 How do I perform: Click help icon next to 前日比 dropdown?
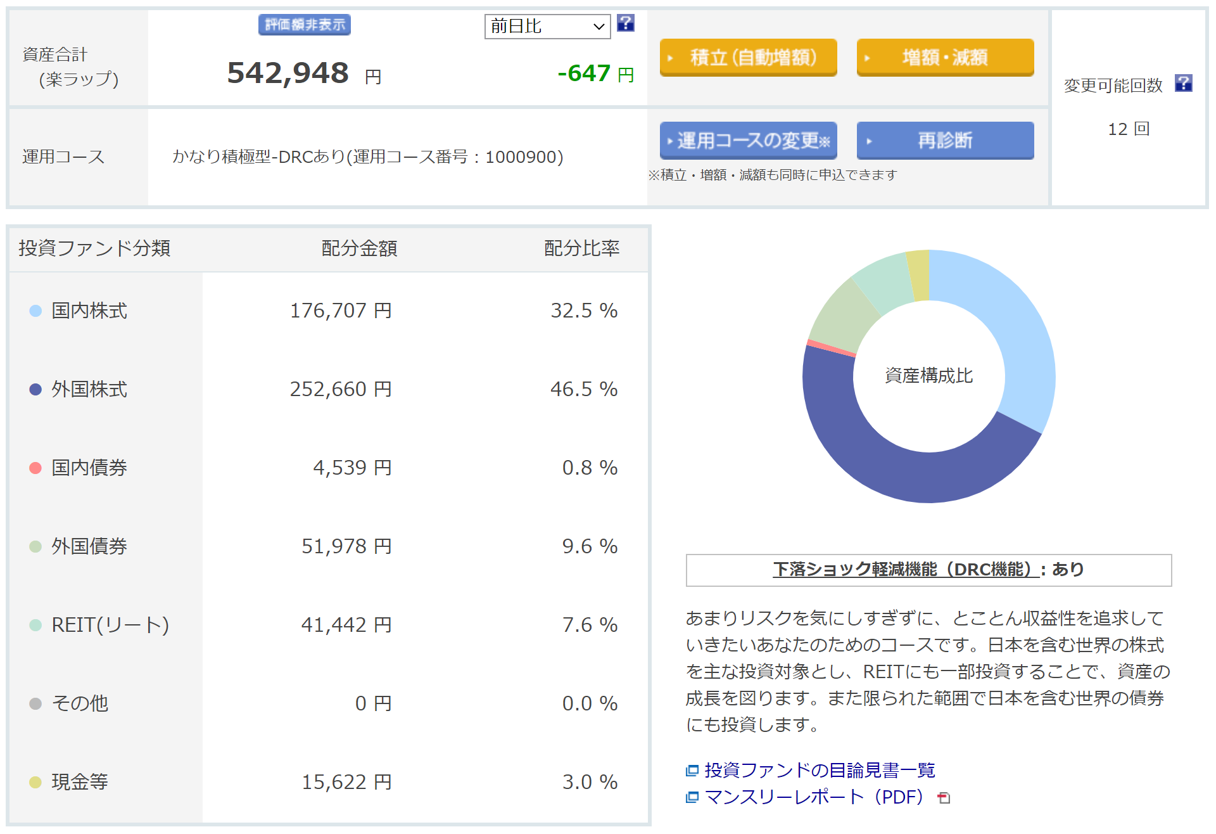(625, 23)
